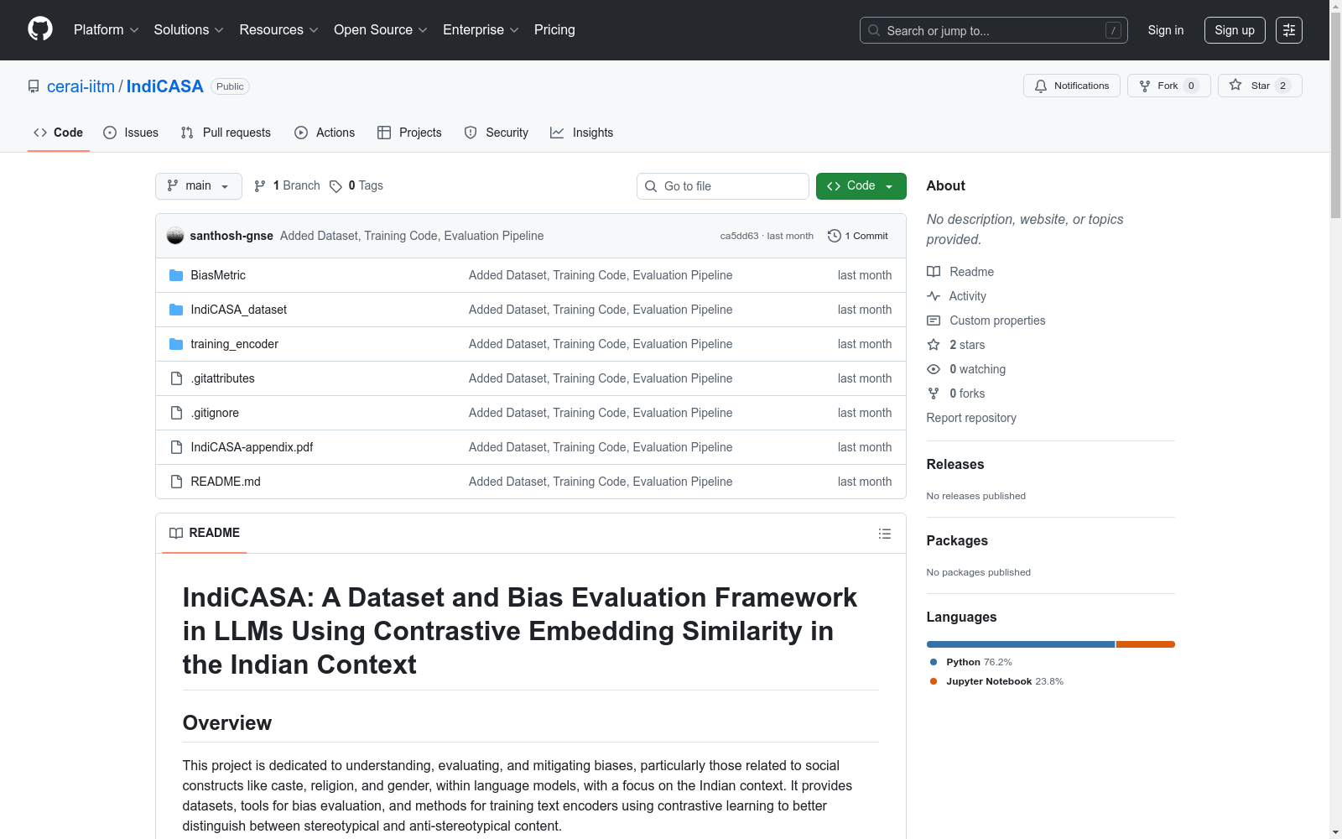This screenshot has height=839, width=1342.
Task: Click the tag icon next to 0 Tags
Action: coord(335,186)
